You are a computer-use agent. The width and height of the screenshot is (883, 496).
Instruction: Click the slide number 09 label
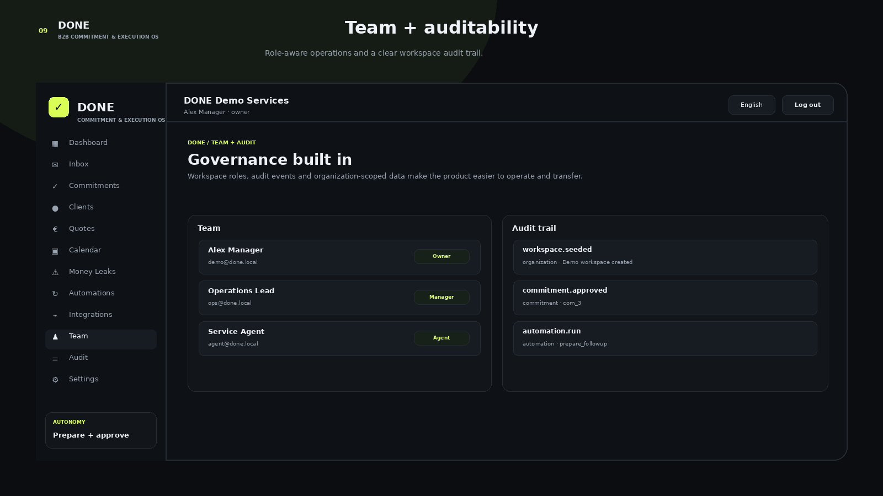(x=43, y=31)
